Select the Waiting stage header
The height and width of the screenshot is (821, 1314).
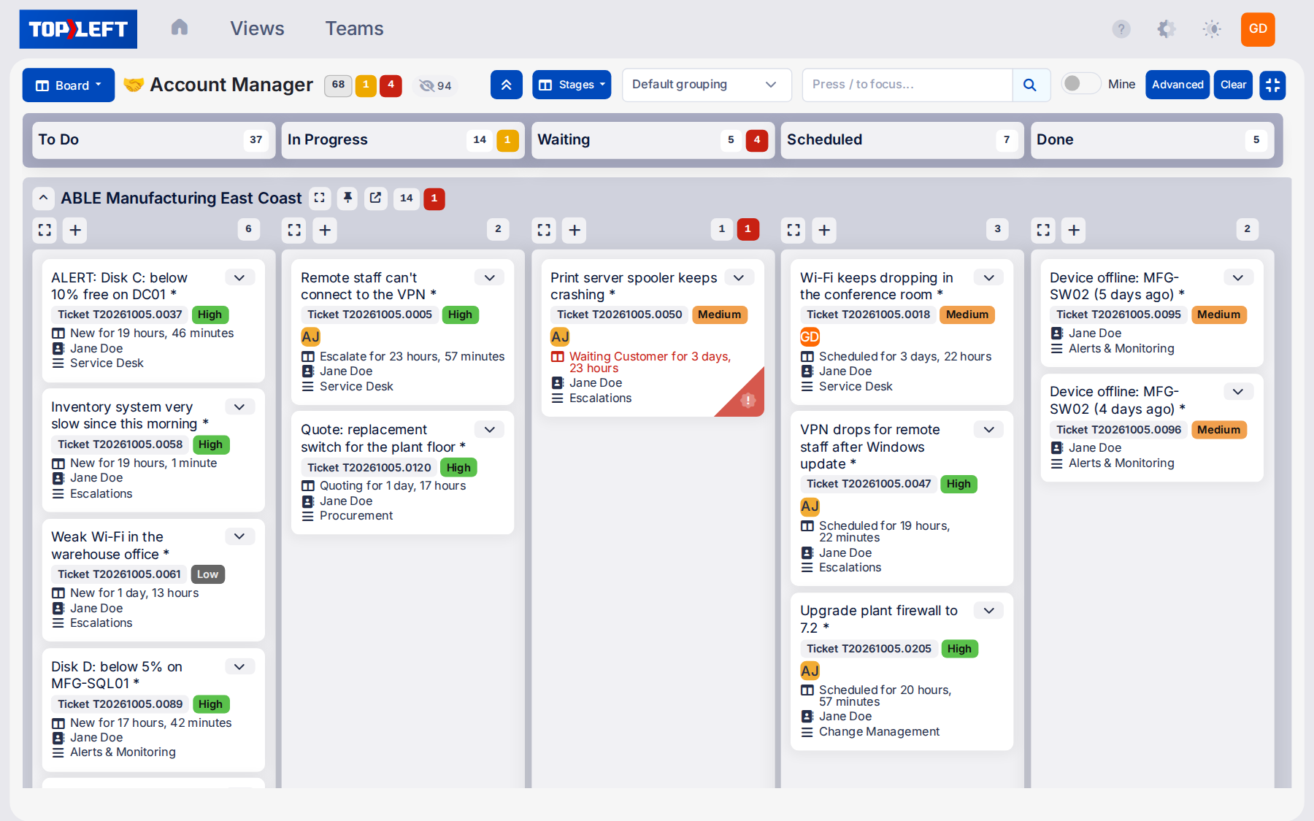653,139
